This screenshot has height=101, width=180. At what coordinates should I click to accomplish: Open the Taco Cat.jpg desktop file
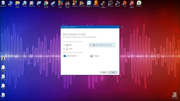pyautogui.click(x=175, y=95)
